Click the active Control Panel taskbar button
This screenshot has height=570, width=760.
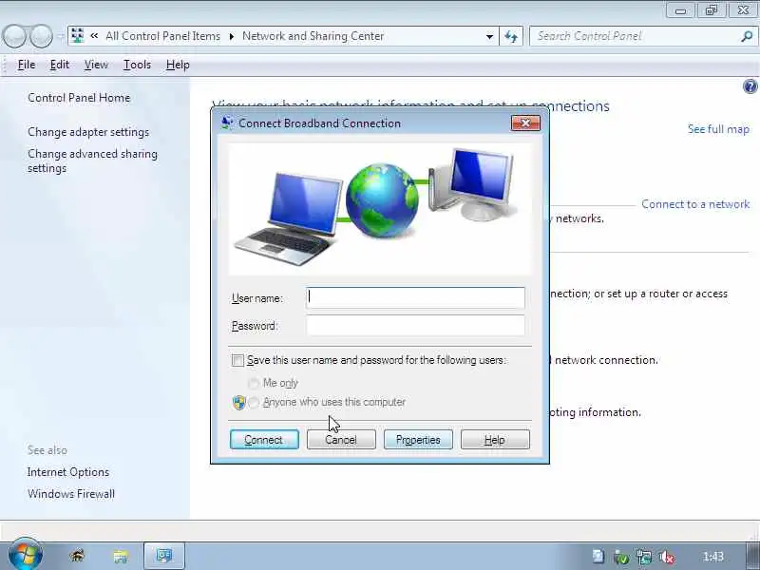(164, 556)
